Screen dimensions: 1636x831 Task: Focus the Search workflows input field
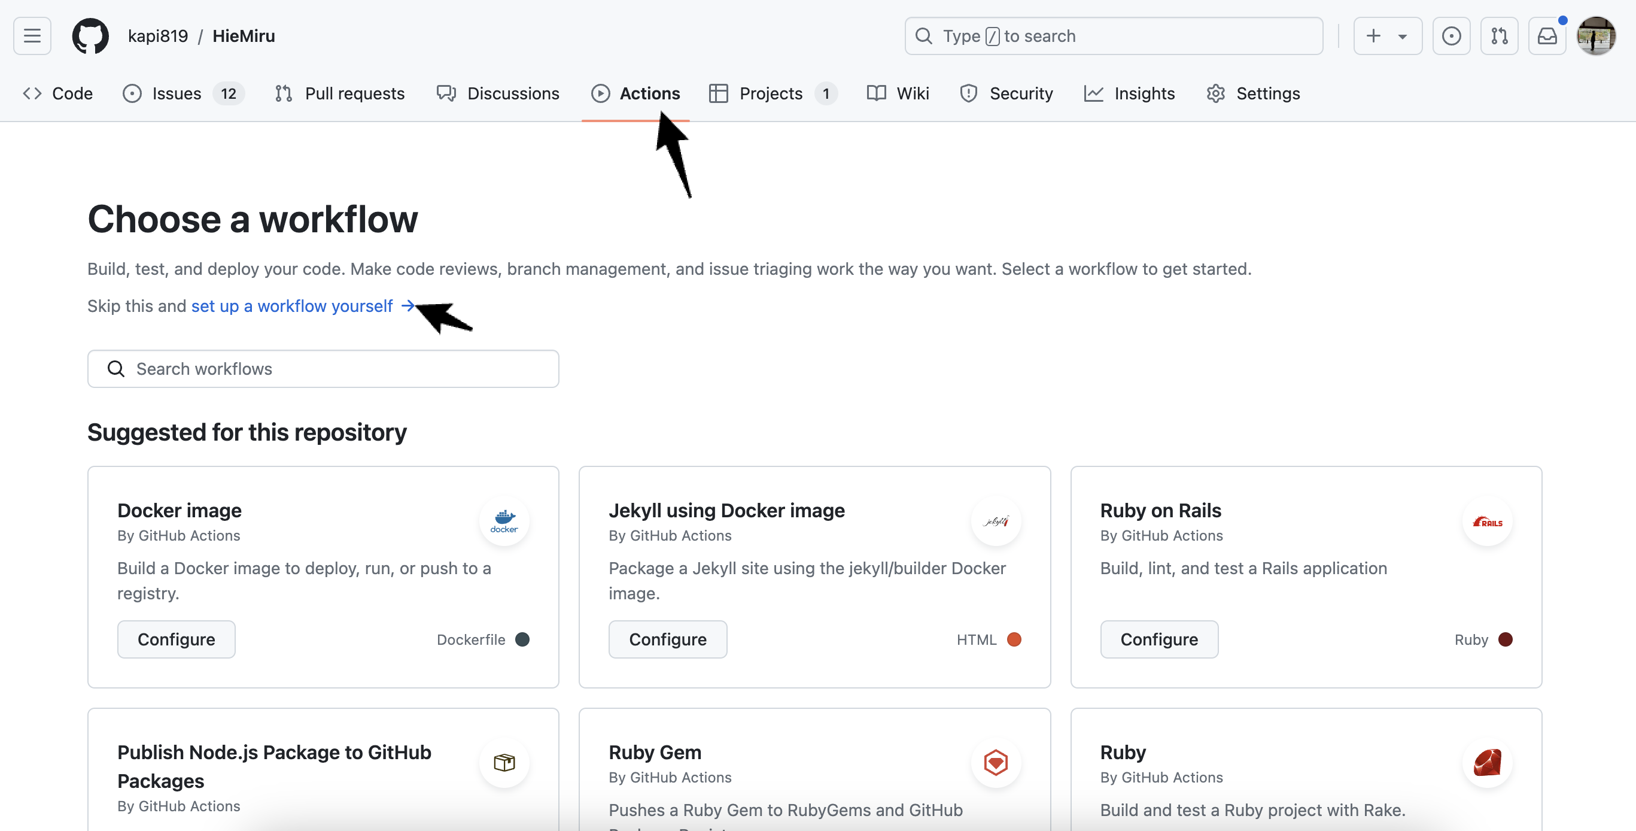[323, 369]
